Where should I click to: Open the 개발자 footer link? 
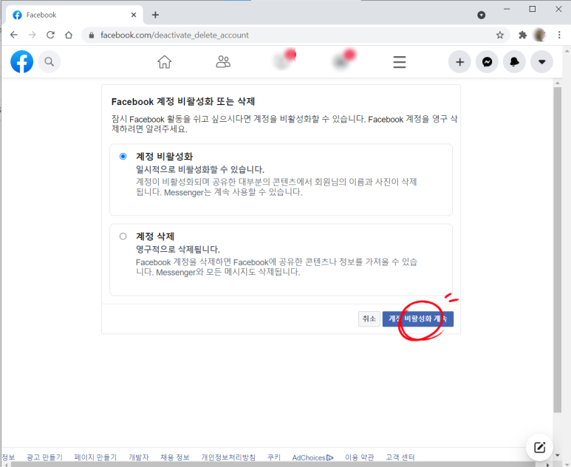click(139, 457)
